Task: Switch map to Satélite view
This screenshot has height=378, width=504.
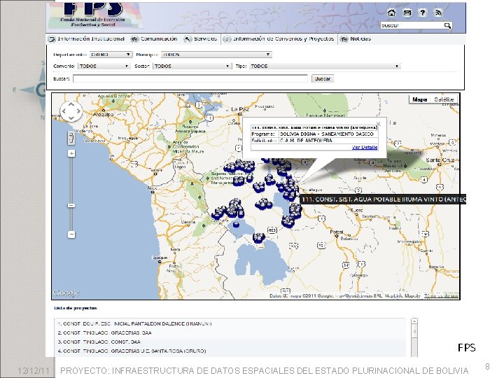Action: (x=444, y=99)
